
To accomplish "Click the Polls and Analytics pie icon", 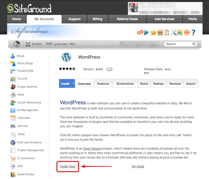I will tap(13, 143).
